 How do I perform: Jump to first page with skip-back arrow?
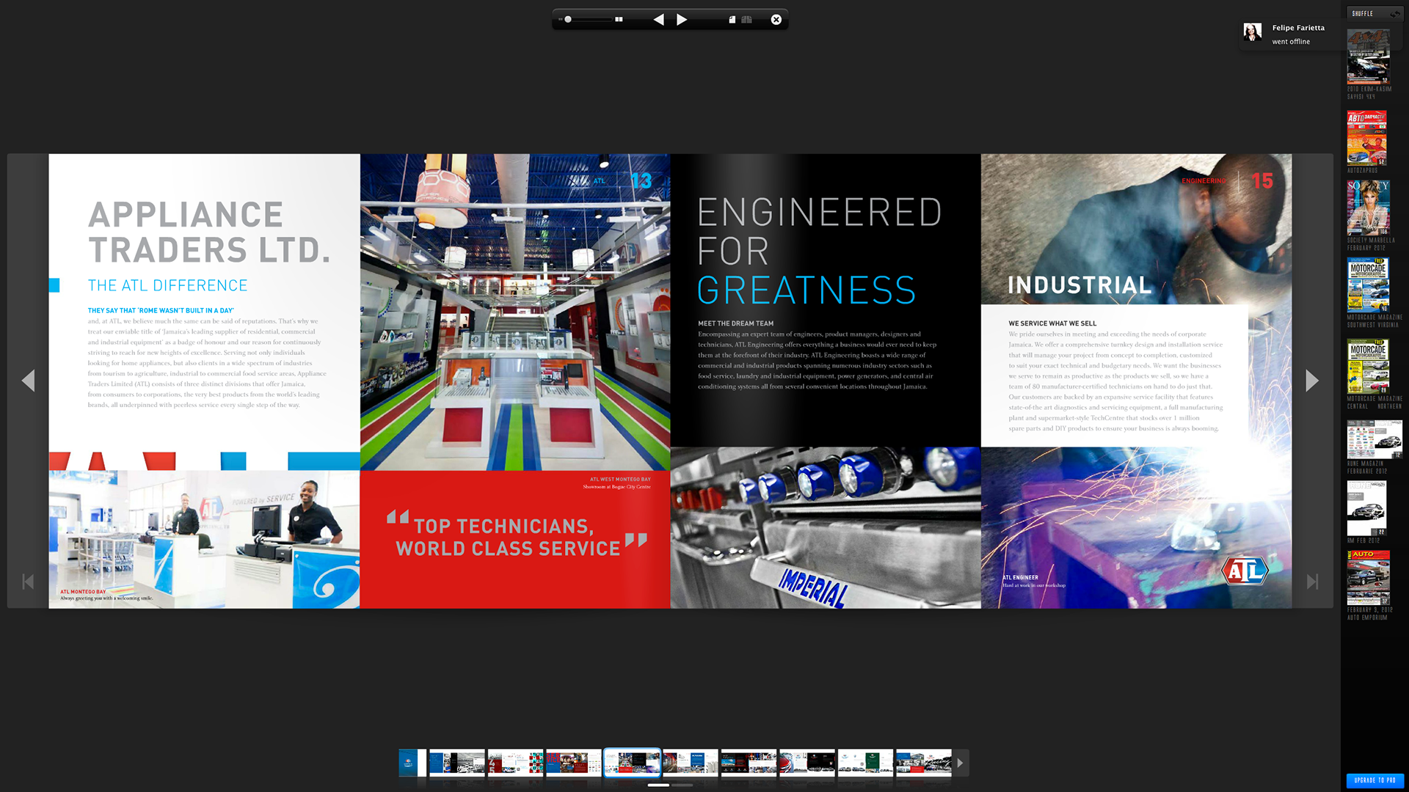click(28, 582)
